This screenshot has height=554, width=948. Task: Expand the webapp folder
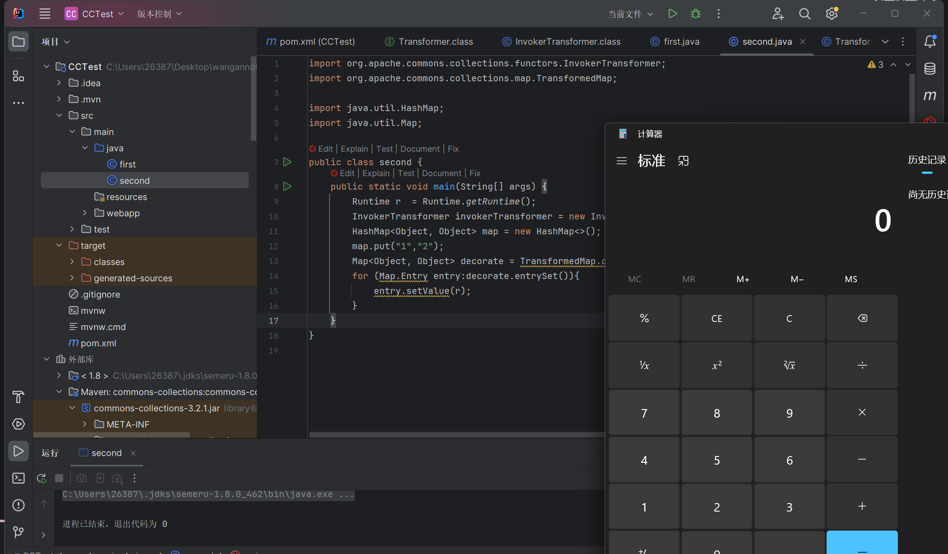[x=85, y=213]
